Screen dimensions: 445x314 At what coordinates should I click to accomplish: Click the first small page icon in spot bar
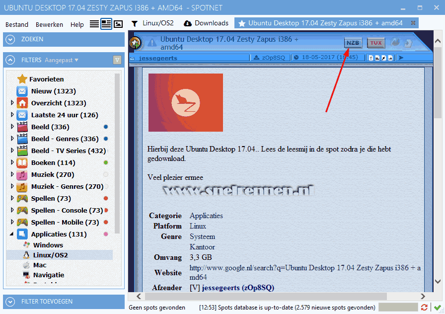point(371,58)
